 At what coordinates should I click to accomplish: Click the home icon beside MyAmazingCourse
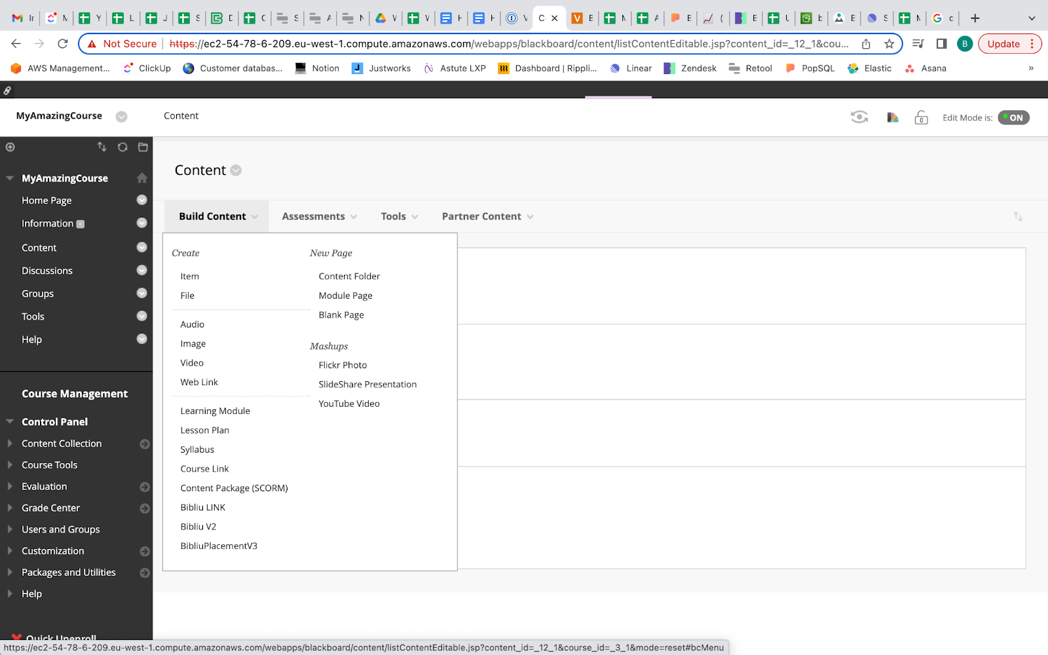tap(141, 178)
